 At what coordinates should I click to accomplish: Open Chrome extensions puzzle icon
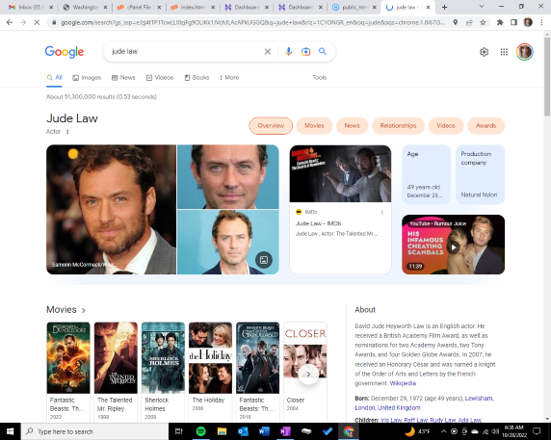pos(500,22)
